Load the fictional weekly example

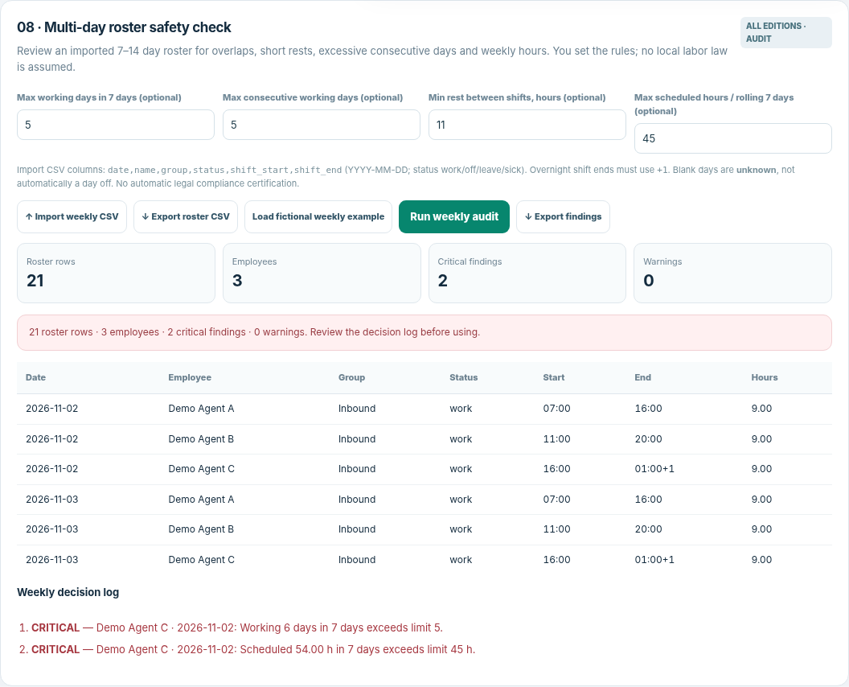(318, 216)
